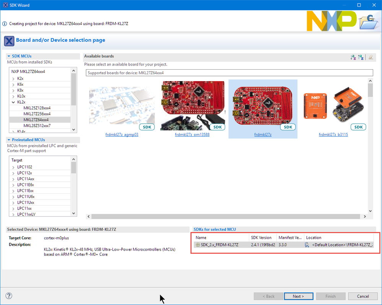The height and width of the screenshot is (305, 382).
Task: Click the SDK badge on frdmkl27z_b3115
Action: point(358,127)
